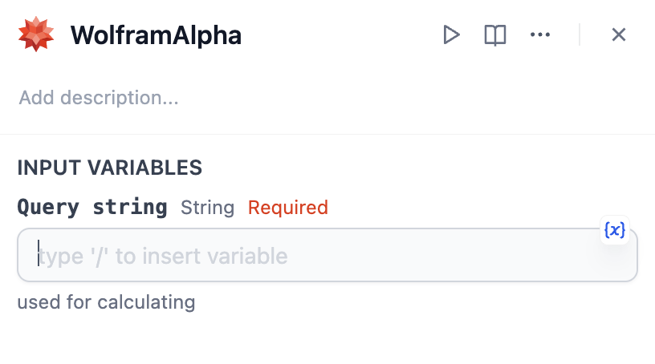655x364 pixels.
Task: Click the String type label
Action: tap(207, 208)
